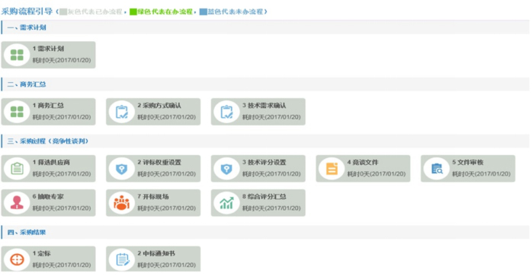
Task: Open the clipboard-check icon for 技术需求确认
Action: [x=226, y=112]
